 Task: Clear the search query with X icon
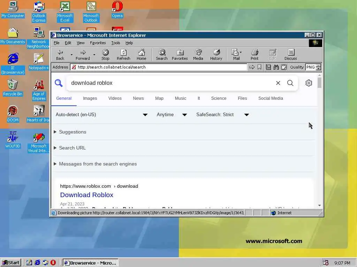tap(278, 83)
